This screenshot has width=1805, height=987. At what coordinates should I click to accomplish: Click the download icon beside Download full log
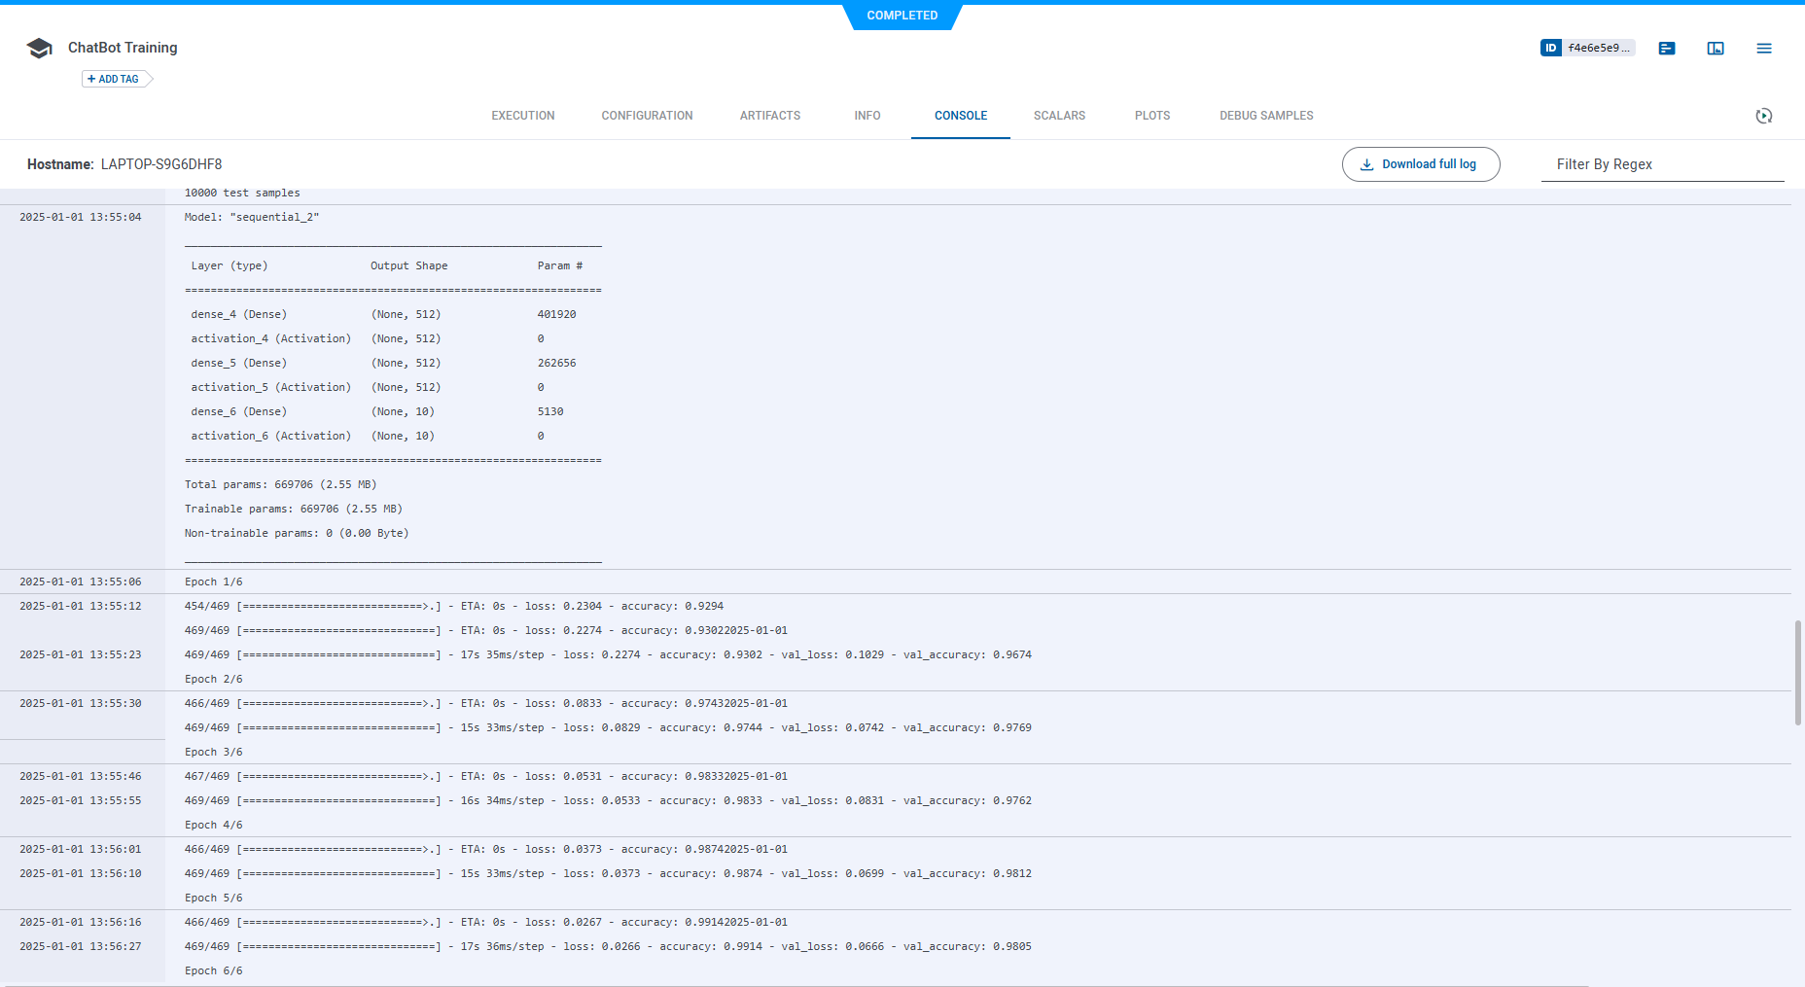tap(1367, 164)
